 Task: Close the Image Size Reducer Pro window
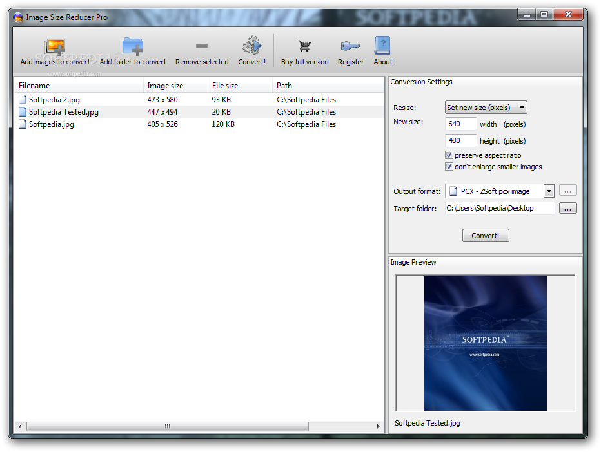click(x=568, y=15)
